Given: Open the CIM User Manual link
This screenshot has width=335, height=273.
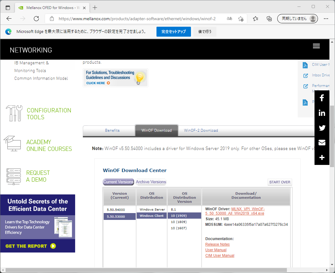Looking at the screenshot, I should click(x=220, y=256).
